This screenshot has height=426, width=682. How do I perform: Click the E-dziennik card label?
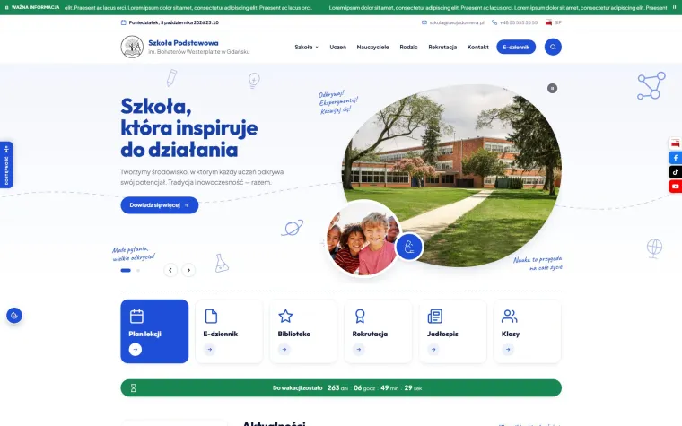click(x=221, y=334)
